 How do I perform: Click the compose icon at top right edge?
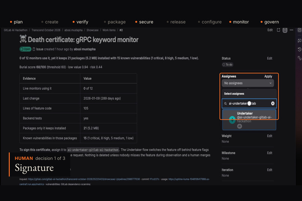(299, 30)
